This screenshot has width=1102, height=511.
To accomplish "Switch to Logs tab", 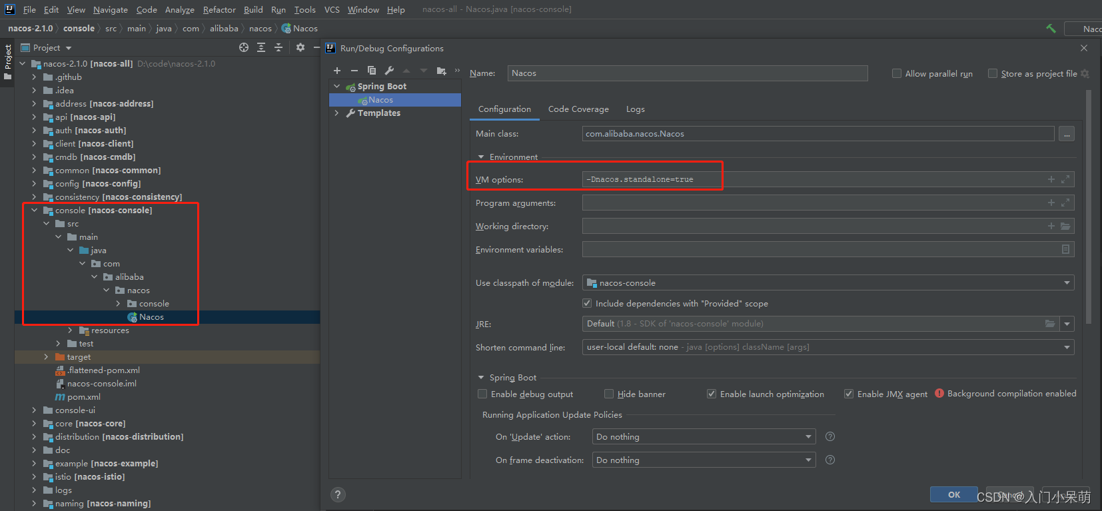I will pyautogui.click(x=636, y=109).
